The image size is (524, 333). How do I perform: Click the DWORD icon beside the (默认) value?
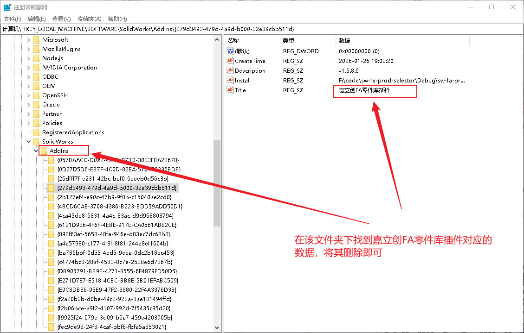click(230, 51)
